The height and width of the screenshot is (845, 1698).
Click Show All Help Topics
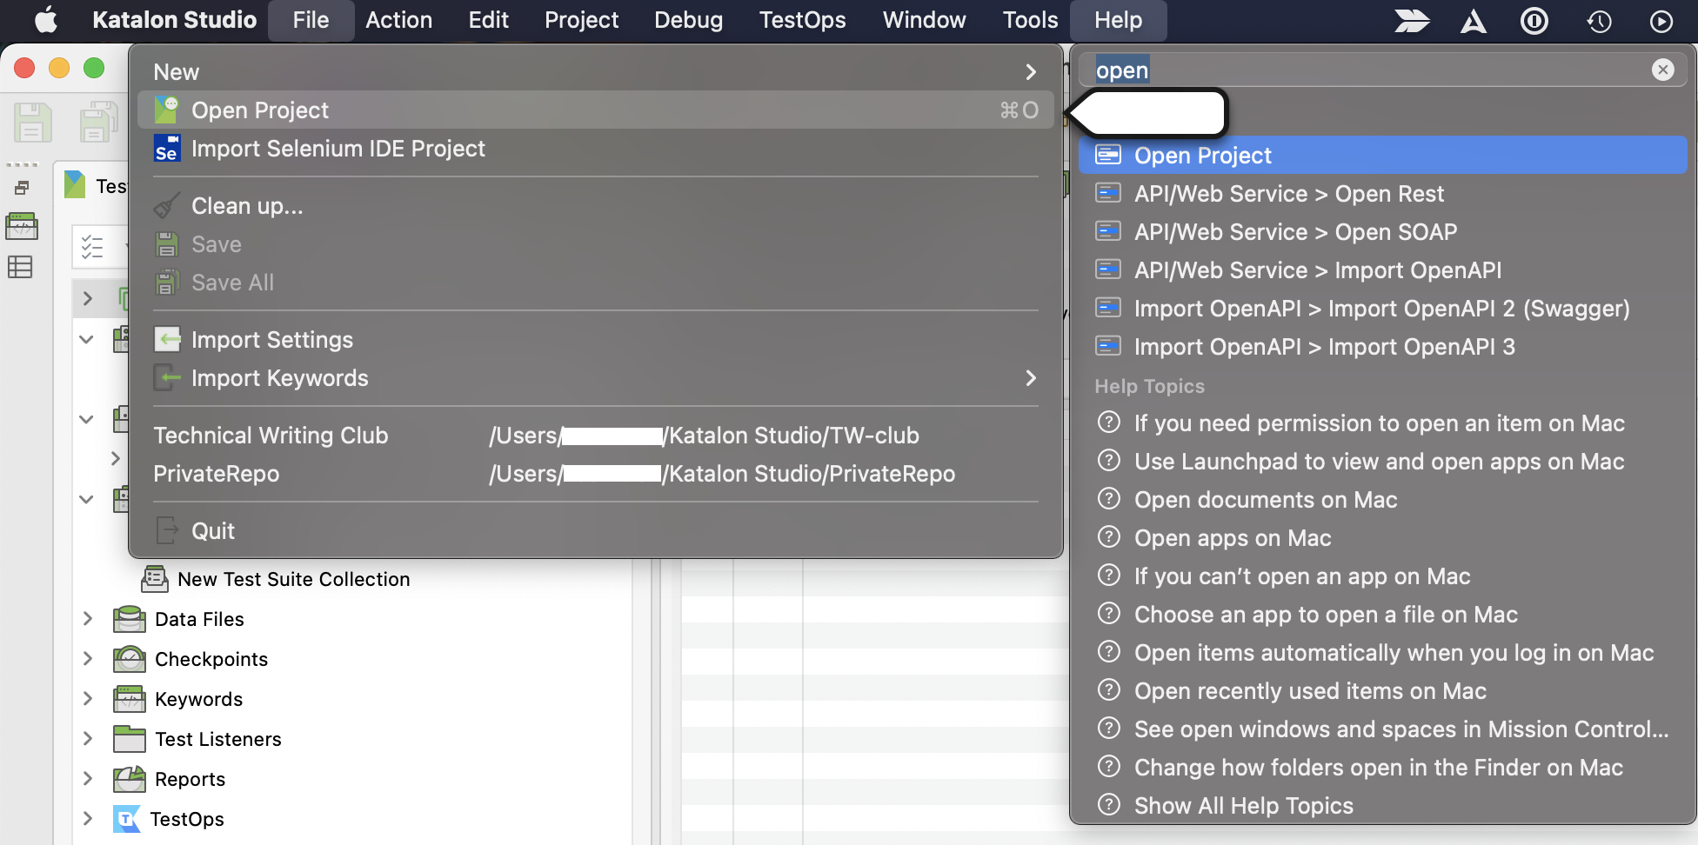coord(1243,806)
